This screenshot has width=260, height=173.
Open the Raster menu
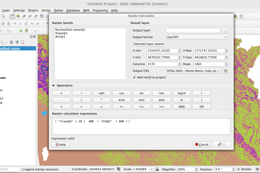58,10
